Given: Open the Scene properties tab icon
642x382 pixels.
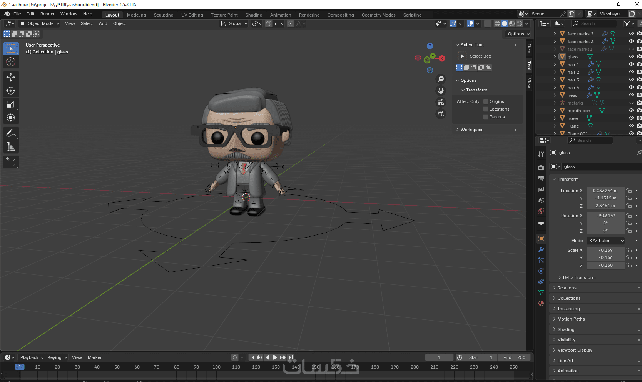Looking at the screenshot, I should [541, 200].
